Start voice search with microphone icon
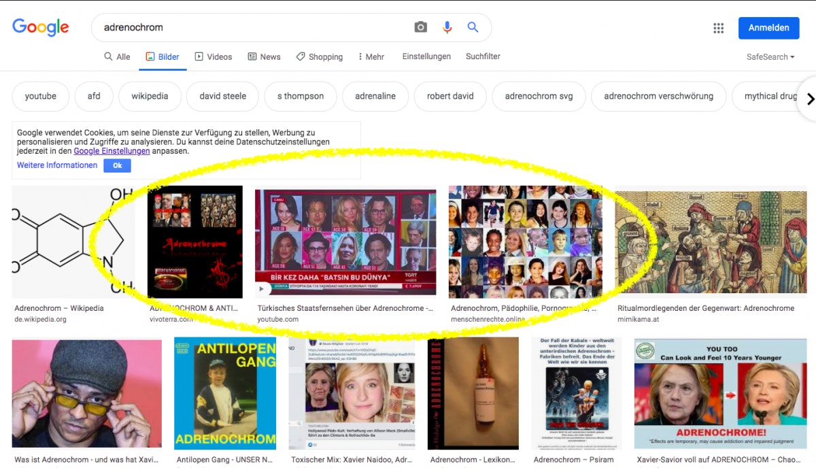 [447, 27]
